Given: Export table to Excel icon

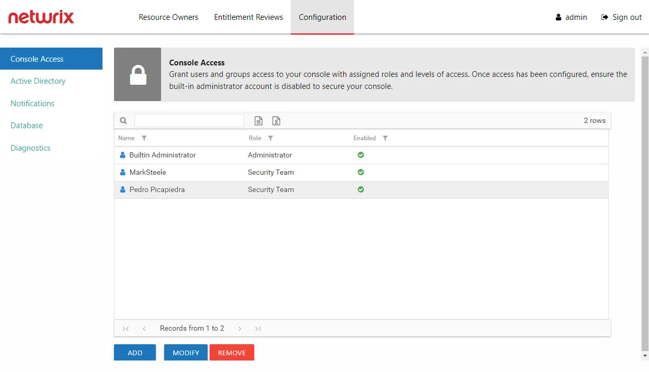Looking at the screenshot, I should [x=276, y=121].
